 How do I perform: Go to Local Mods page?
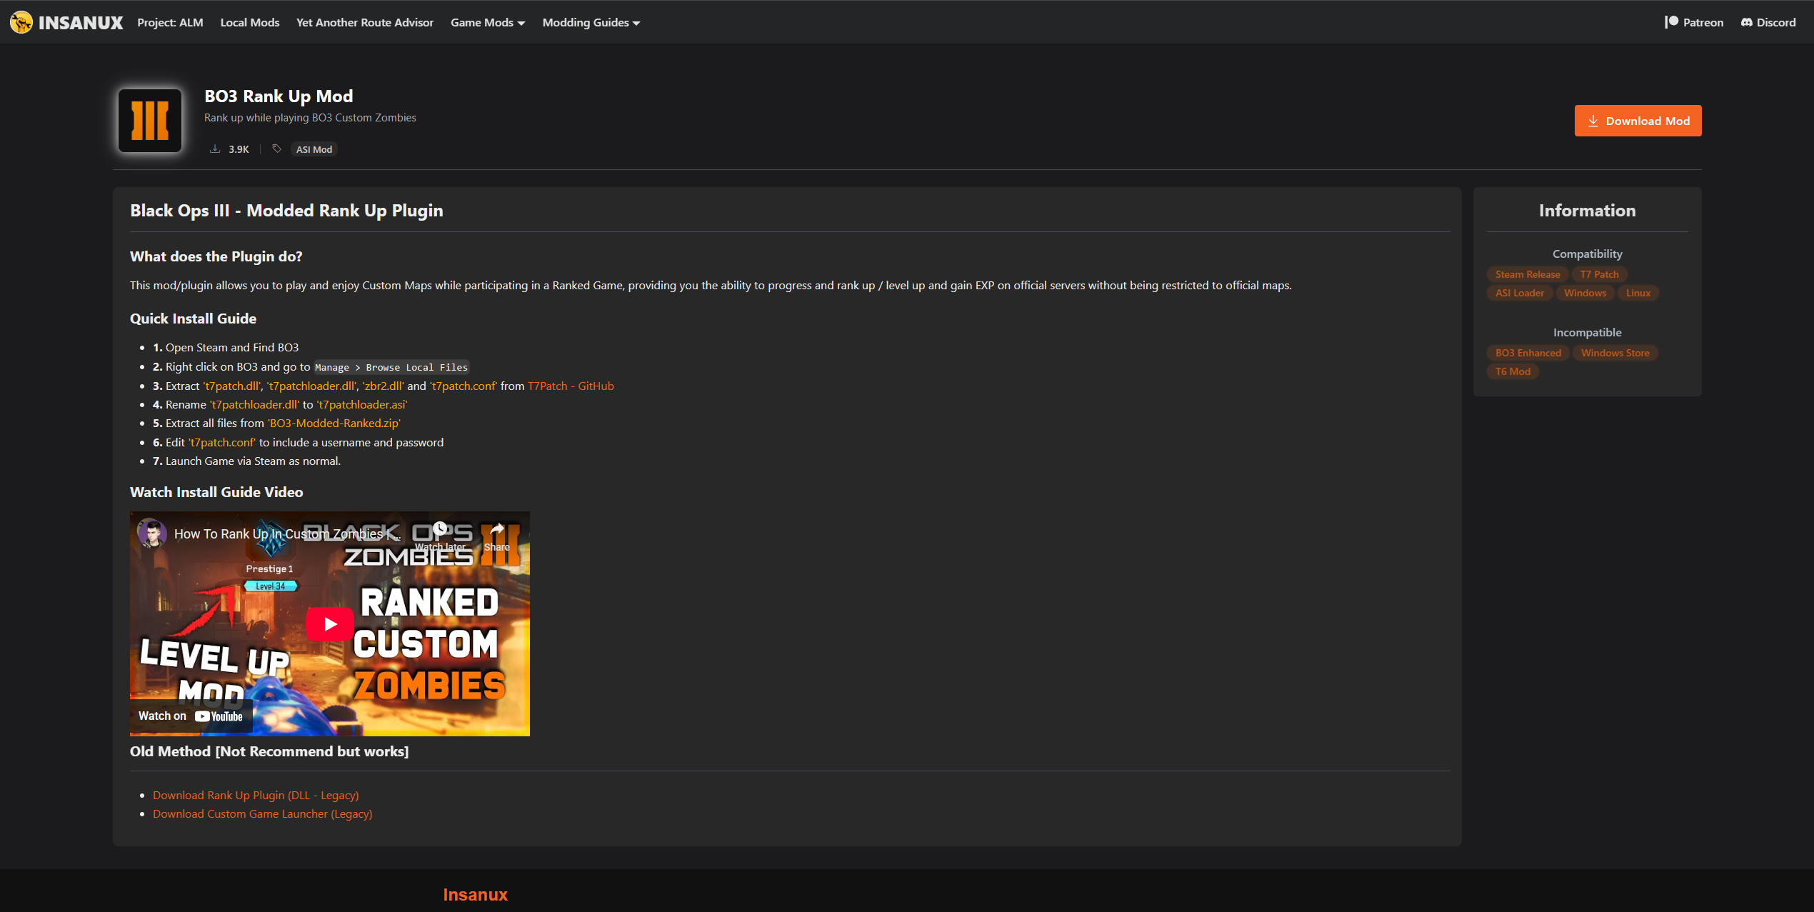[250, 22]
